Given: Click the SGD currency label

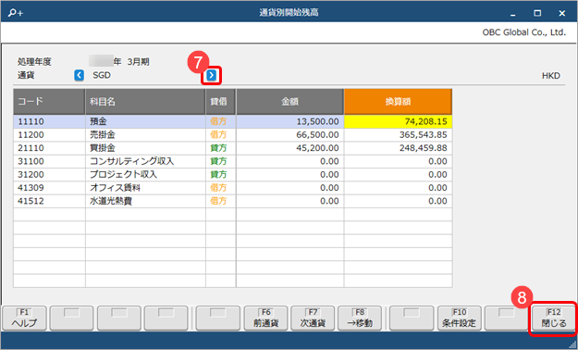Looking at the screenshot, I should 102,75.
